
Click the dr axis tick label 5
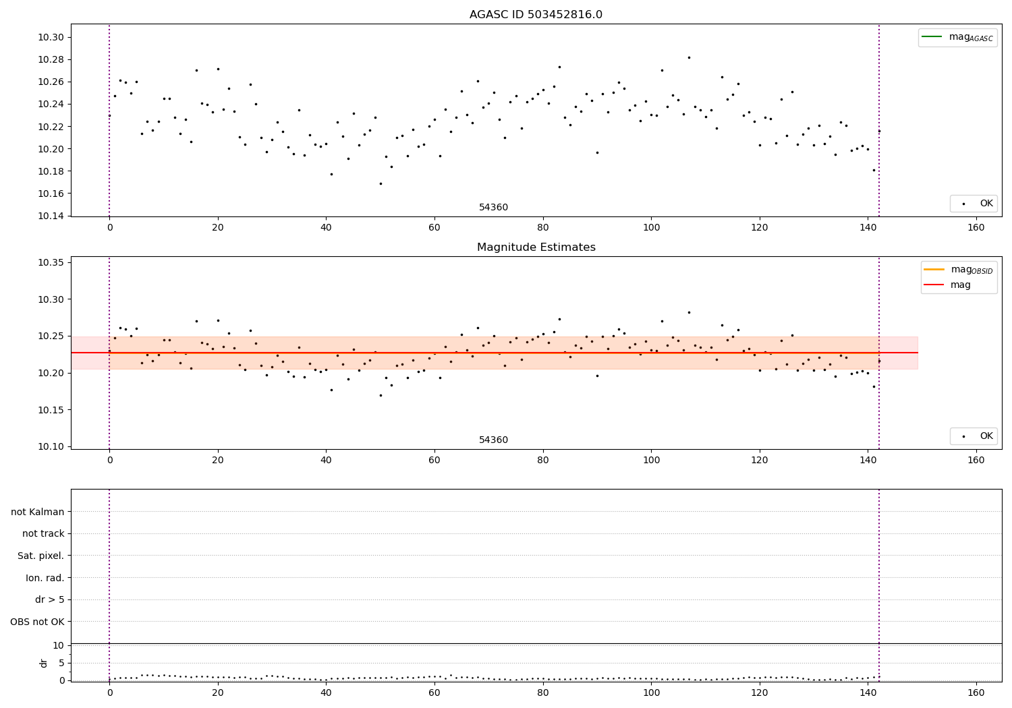[x=61, y=663]
